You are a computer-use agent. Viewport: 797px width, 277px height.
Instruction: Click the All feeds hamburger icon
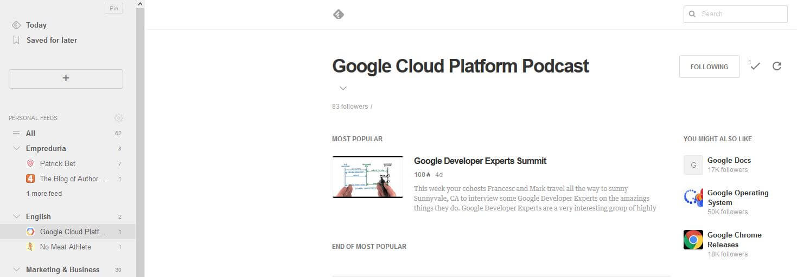pyautogui.click(x=16, y=133)
